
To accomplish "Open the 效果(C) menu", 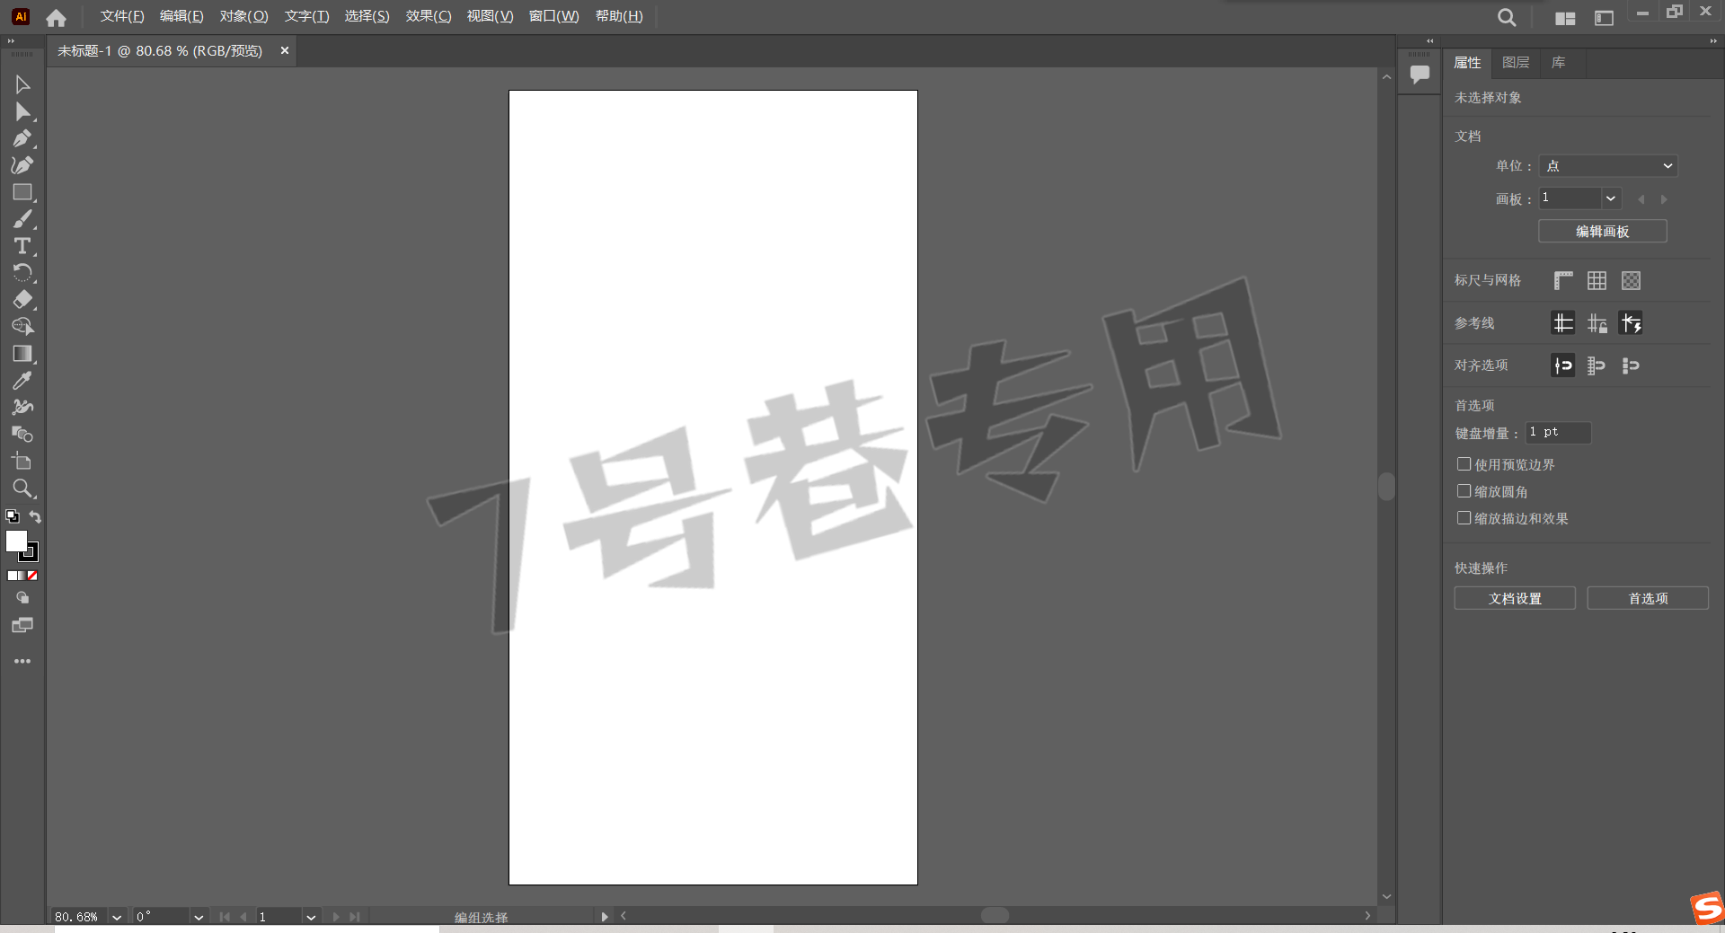I will point(428,16).
